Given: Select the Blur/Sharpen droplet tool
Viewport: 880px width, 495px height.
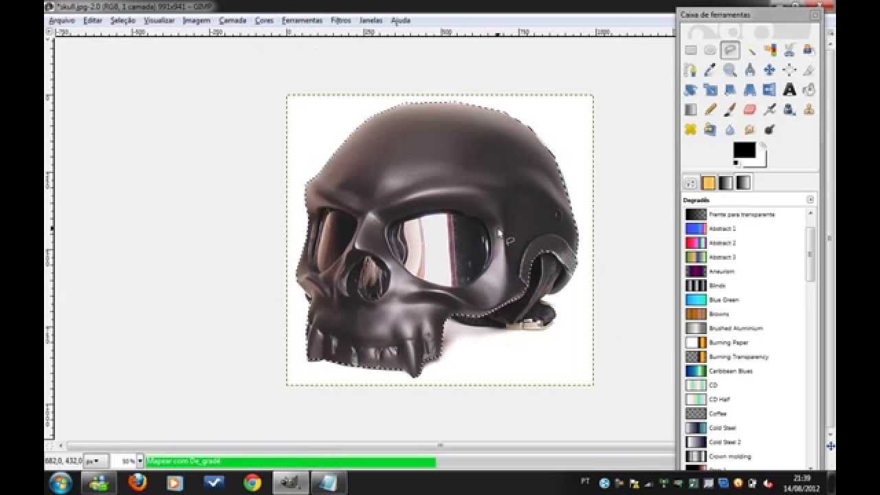Looking at the screenshot, I should pos(730,129).
